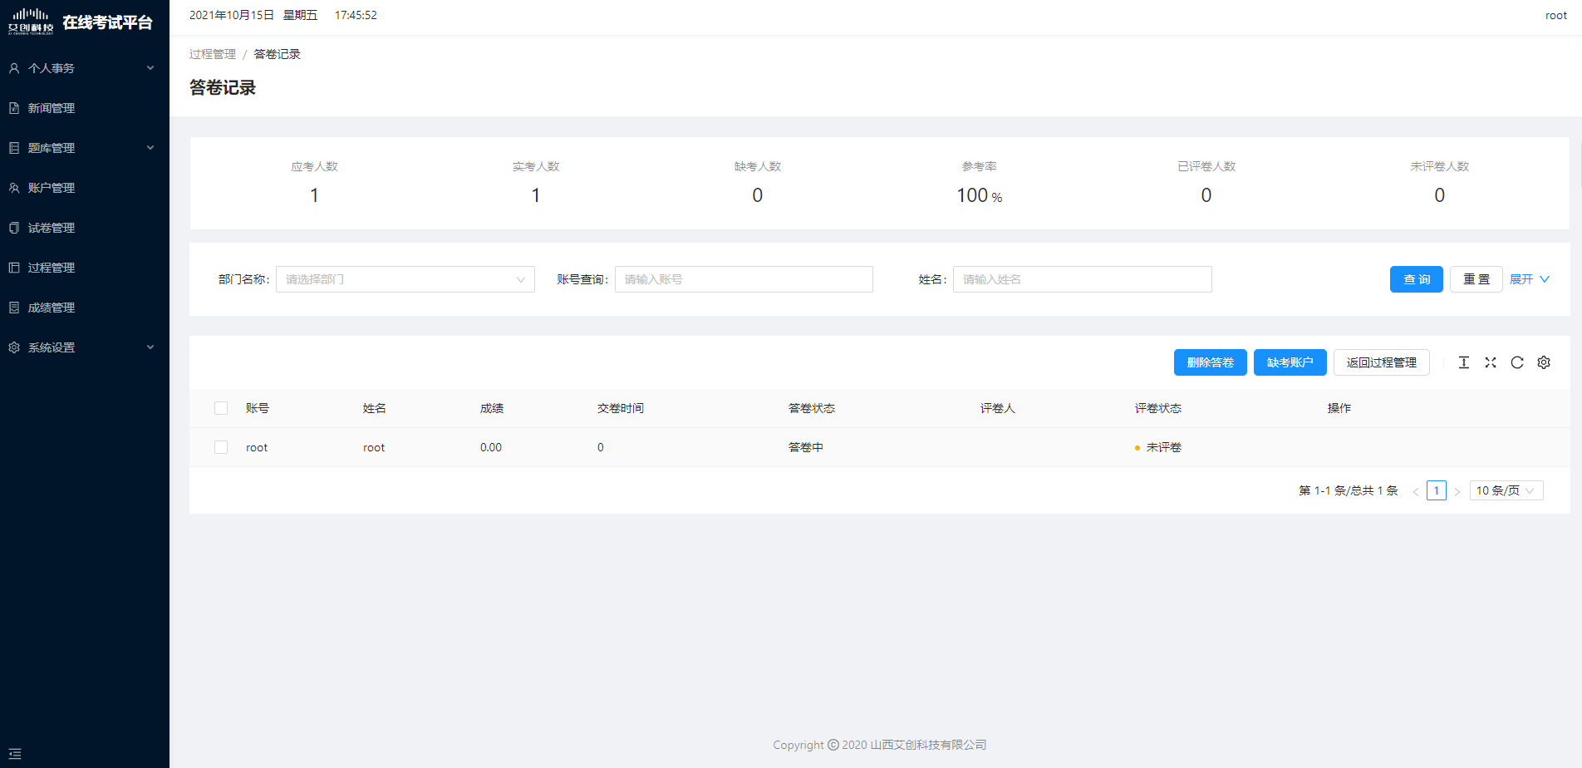Expand the 个人事务 submenu chevron
The image size is (1582, 768).
(x=150, y=68)
